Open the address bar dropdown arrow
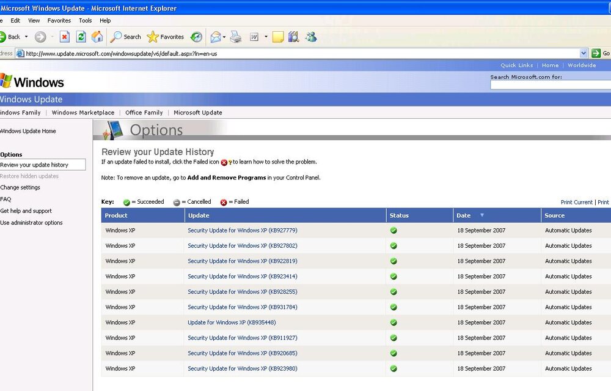This screenshot has width=611, height=391. click(x=584, y=53)
